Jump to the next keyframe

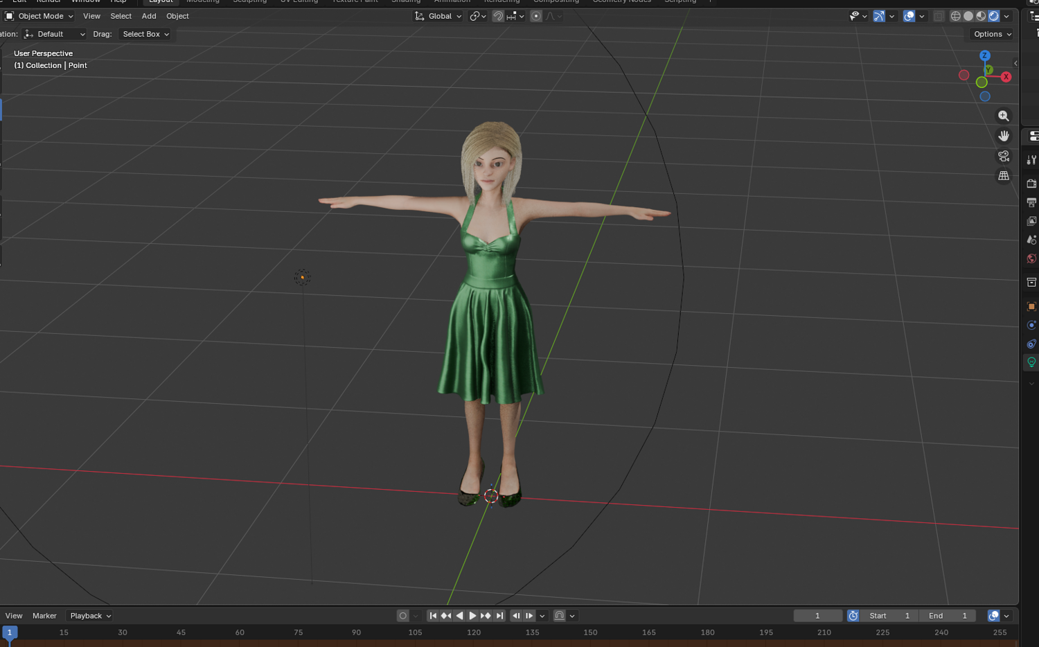[x=486, y=616]
